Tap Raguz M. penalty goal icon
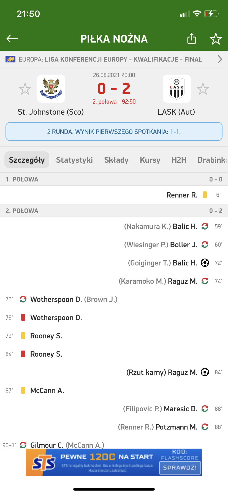The width and height of the screenshot is (228, 495). coord(205,372)
